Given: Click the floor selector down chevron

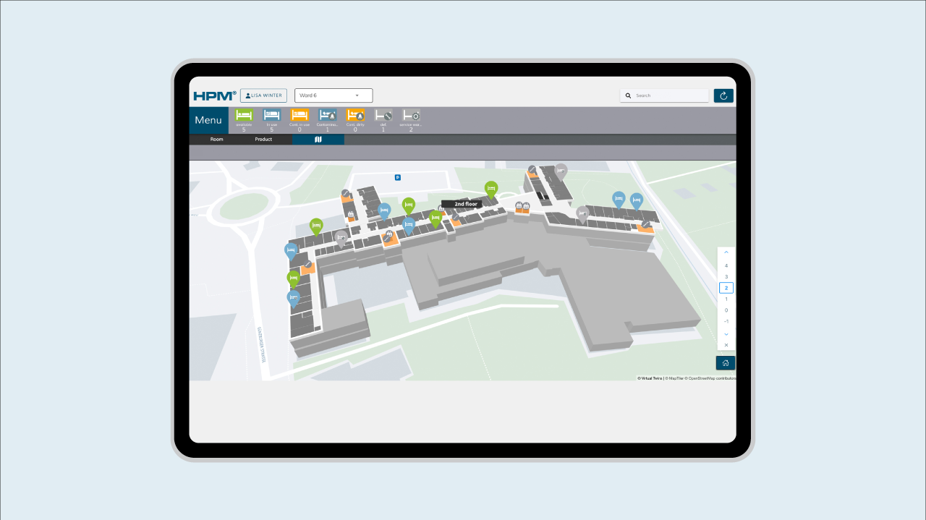Looking at the screenshot, I should click(726, 333).
